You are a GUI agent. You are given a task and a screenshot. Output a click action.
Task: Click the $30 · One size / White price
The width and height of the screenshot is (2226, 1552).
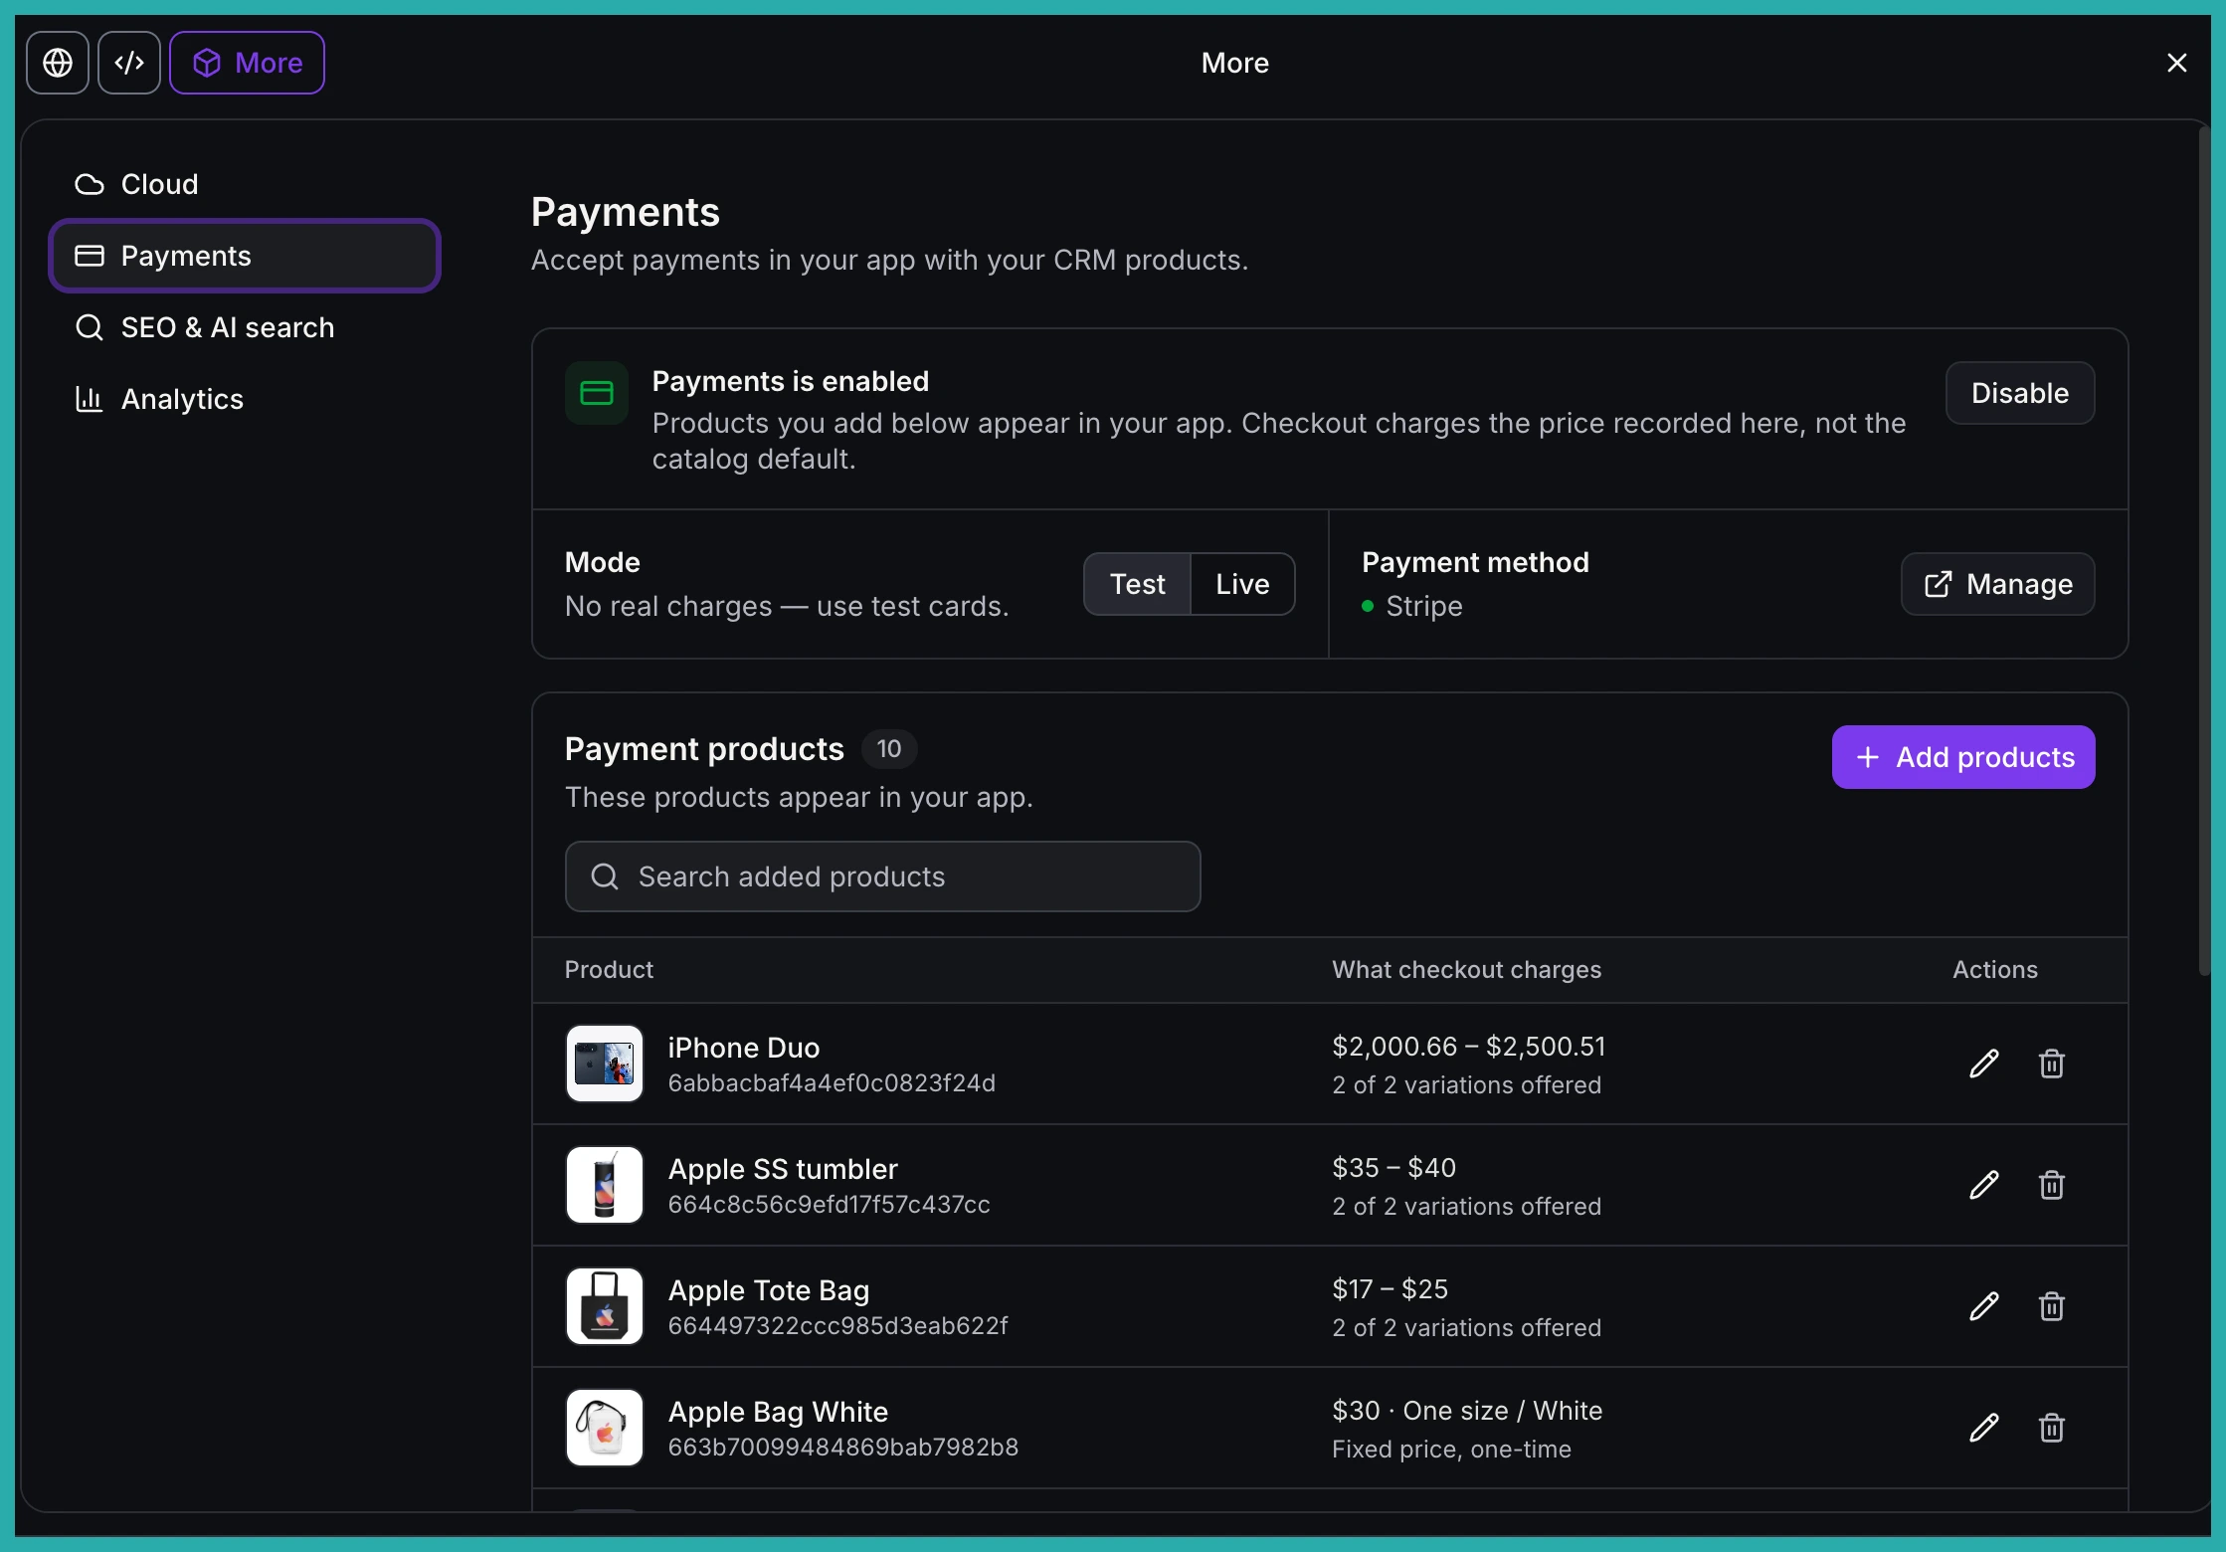coord(1468,1411)
